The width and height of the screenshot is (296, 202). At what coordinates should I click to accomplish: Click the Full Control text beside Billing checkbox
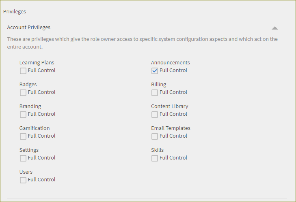(x=173, y=92)
